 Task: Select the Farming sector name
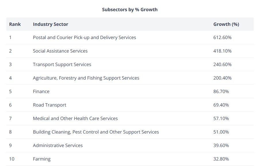(42, 159)
